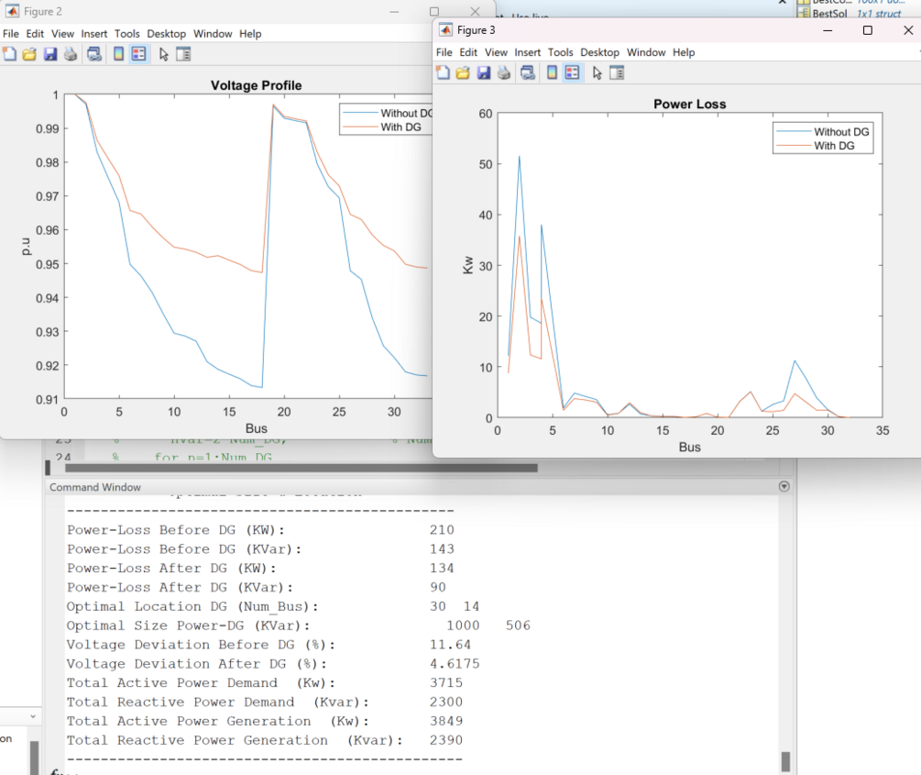
Task: Open Desktop menu in Figure 3
Action: point(599,52)
